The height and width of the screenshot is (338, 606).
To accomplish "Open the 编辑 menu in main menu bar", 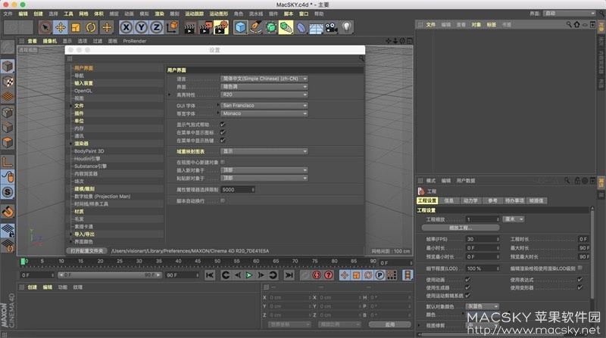I will click(x=23, y=14).
